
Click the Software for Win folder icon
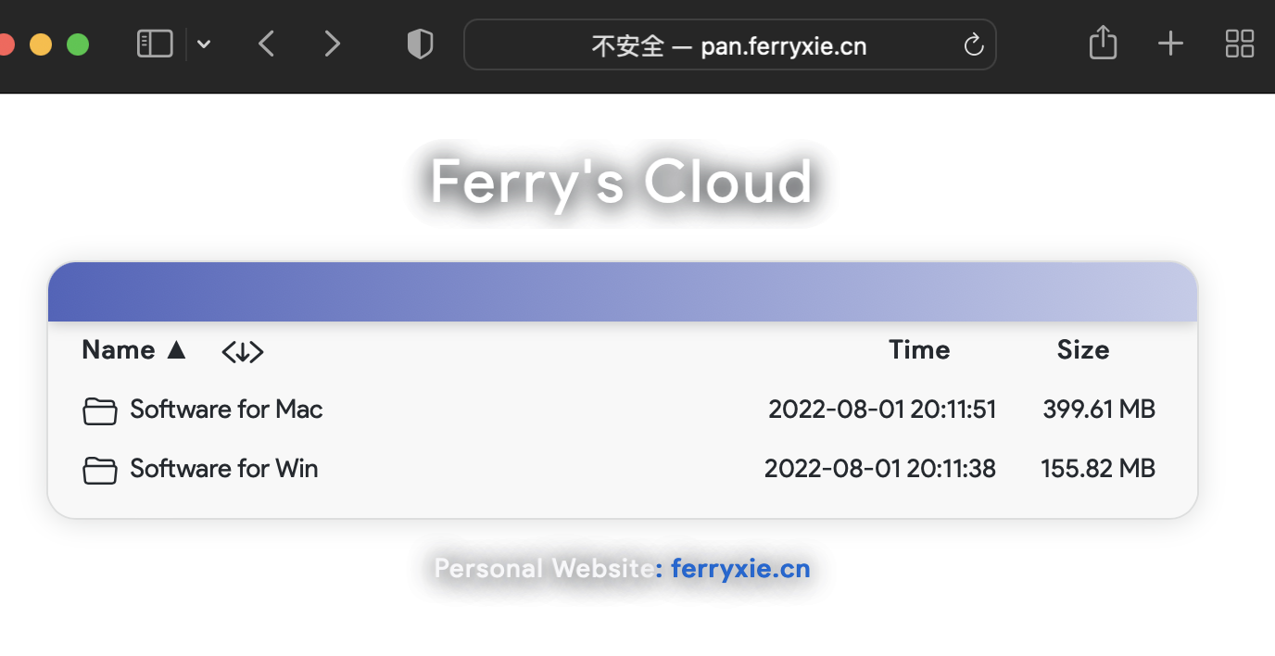[100, 470]
